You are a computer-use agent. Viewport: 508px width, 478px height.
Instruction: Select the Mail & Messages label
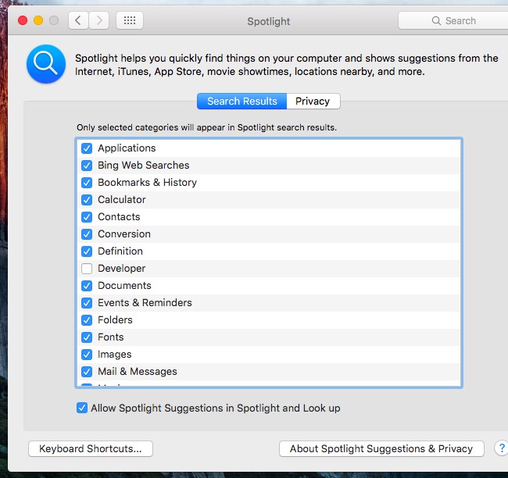point(138,371)
